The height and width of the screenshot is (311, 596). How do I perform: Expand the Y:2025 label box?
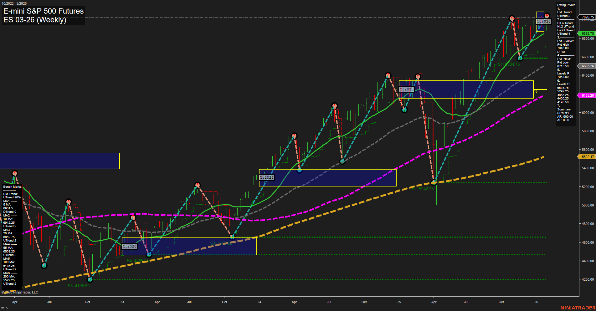tap(407, 89)
